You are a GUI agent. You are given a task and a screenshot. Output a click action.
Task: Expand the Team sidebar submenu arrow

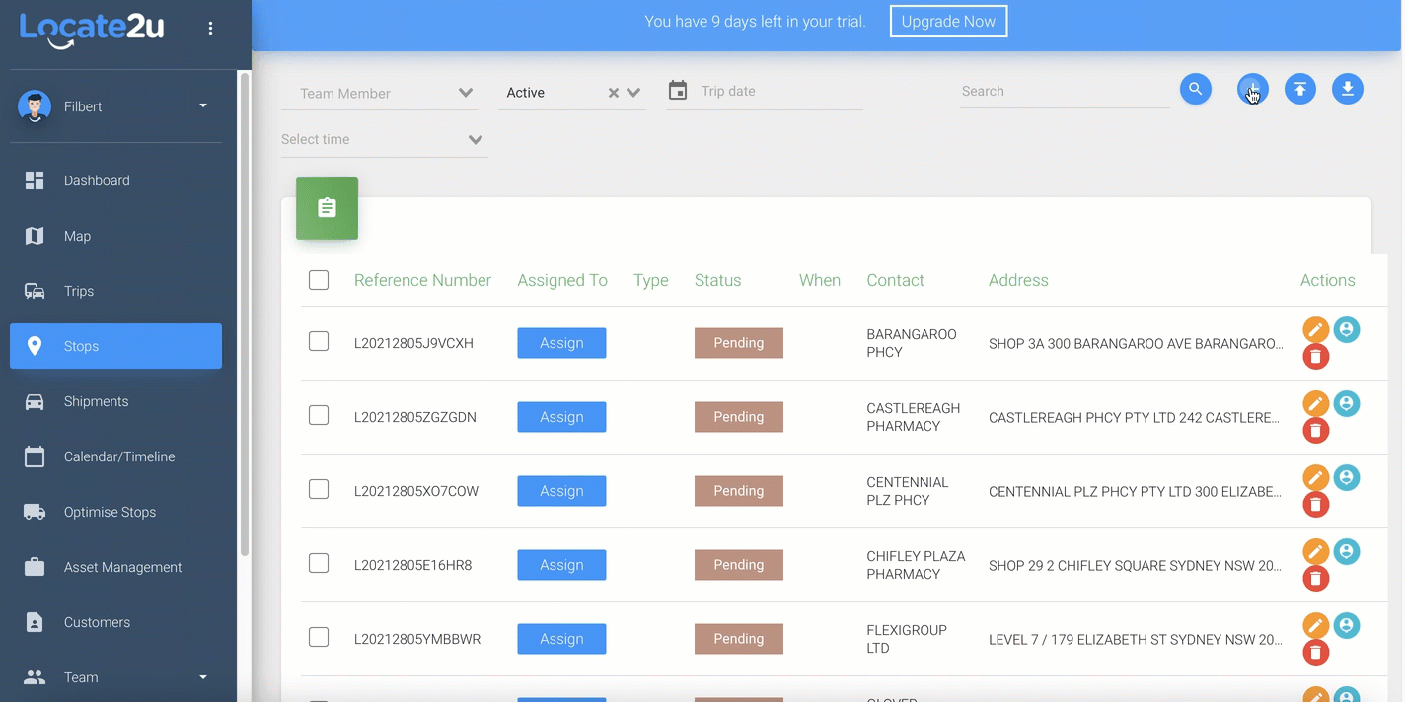203,677
